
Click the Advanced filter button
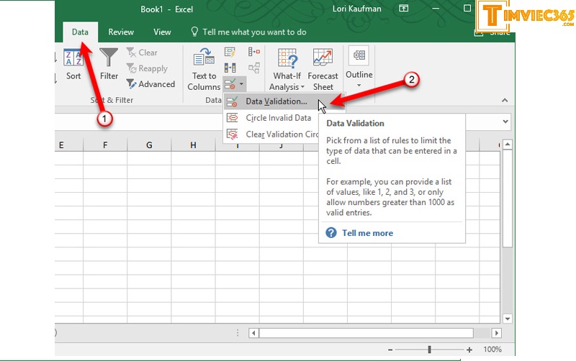click(x=150, y=84)
